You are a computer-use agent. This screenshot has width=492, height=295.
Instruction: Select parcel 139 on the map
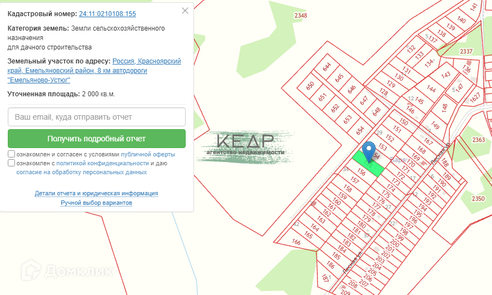click(x=450, y=27)
